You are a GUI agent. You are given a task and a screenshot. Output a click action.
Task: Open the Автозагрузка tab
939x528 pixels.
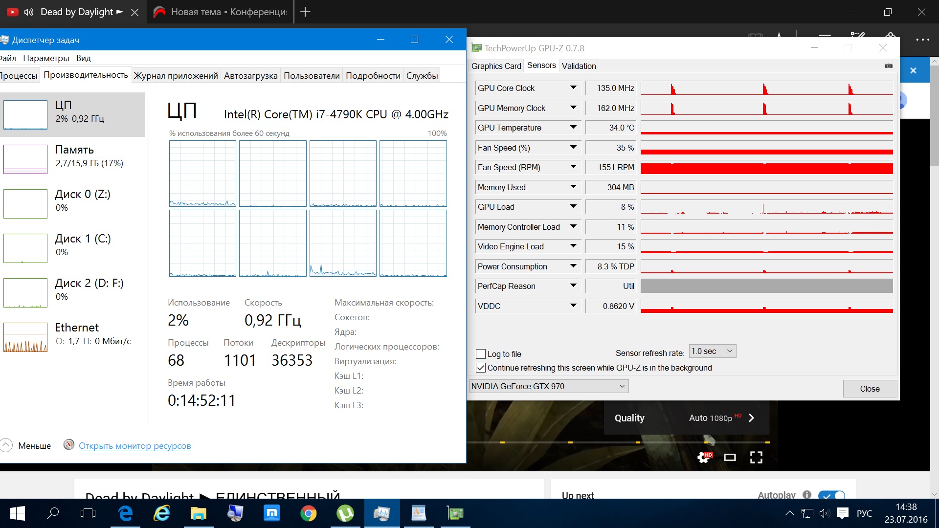pyautogui.click(x=250, y=75)
